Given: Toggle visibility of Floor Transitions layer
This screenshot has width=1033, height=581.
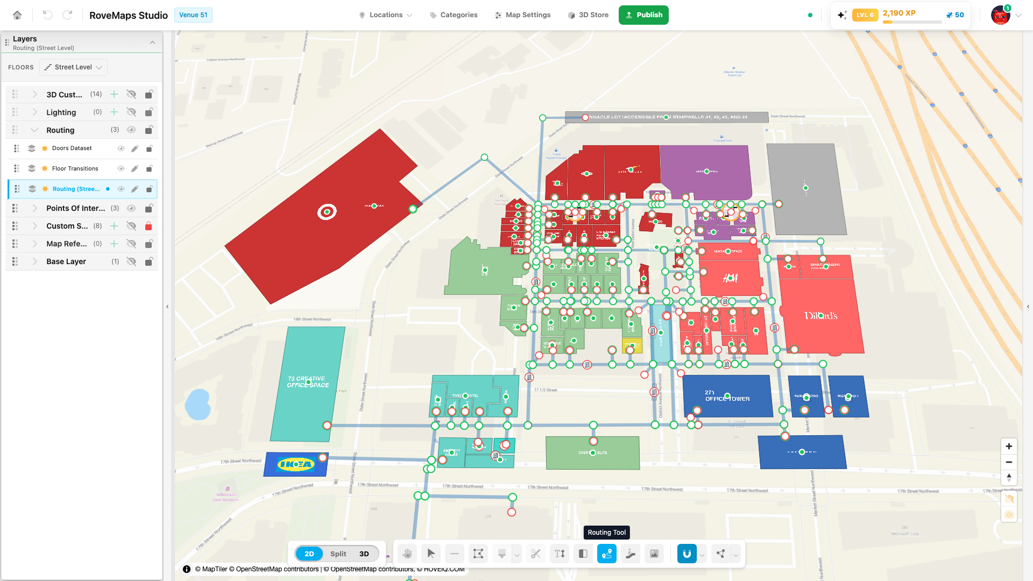Looking at the screenshot, I should pos(121,169).
